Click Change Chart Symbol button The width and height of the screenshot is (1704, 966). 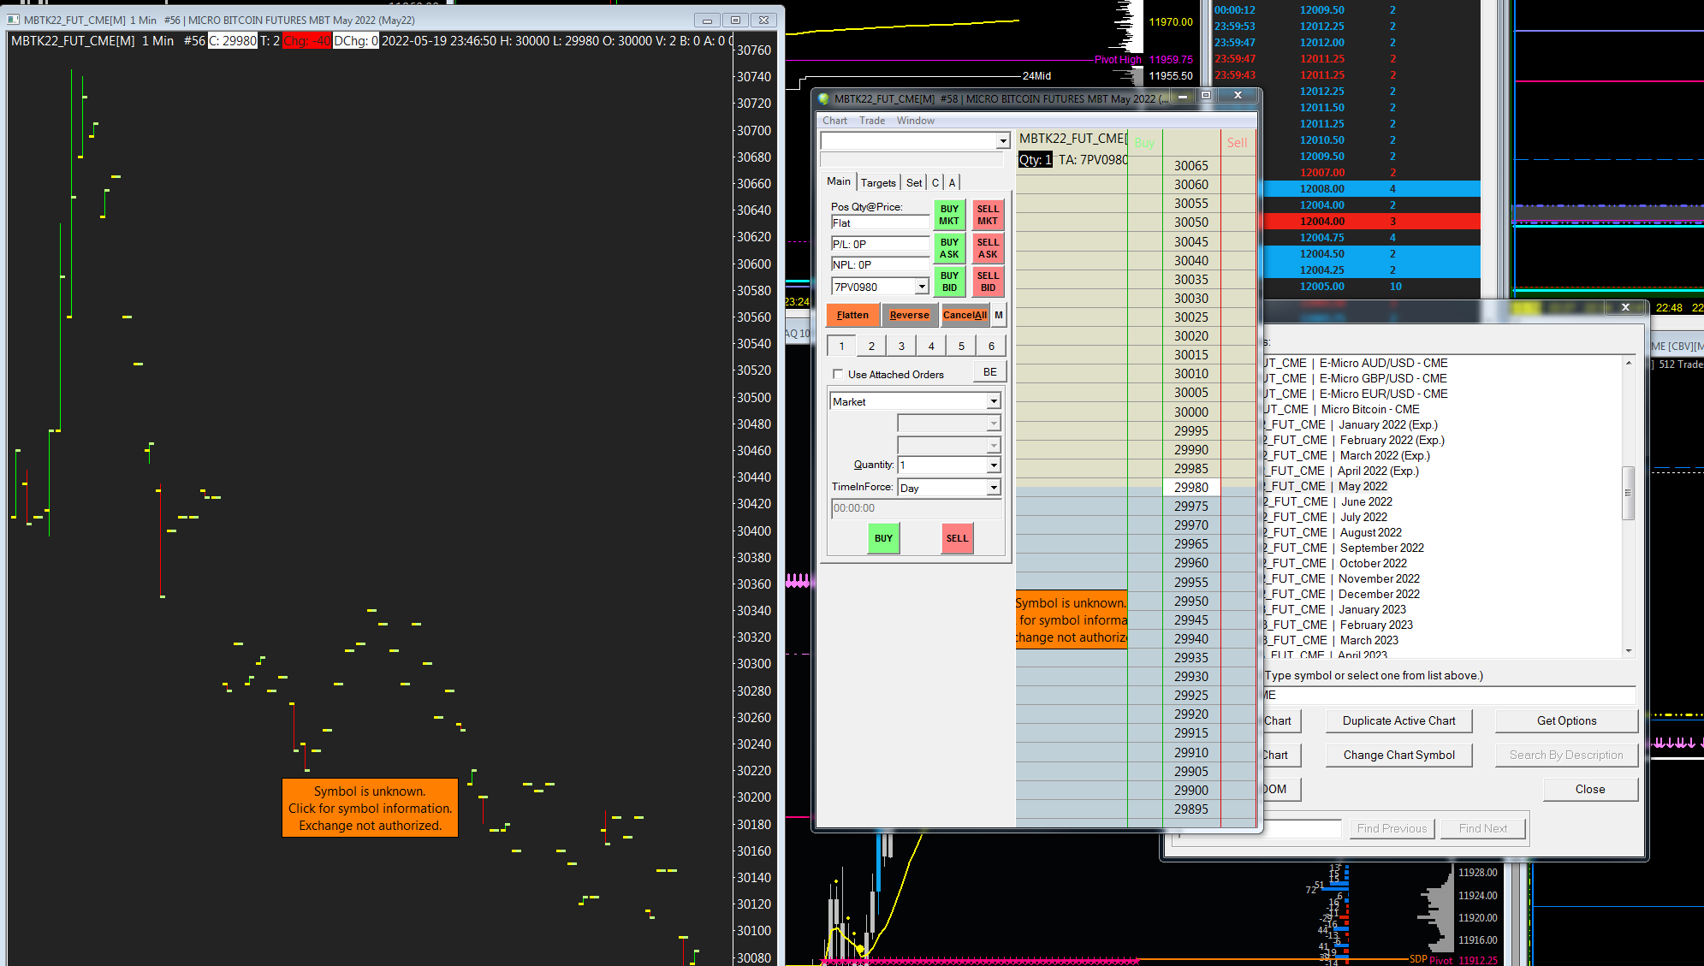pos(1398,755)
